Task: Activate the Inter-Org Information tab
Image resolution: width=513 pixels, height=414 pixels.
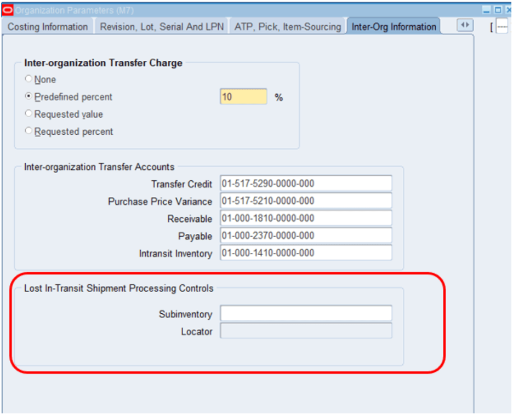Action: [x=392, y=26]
